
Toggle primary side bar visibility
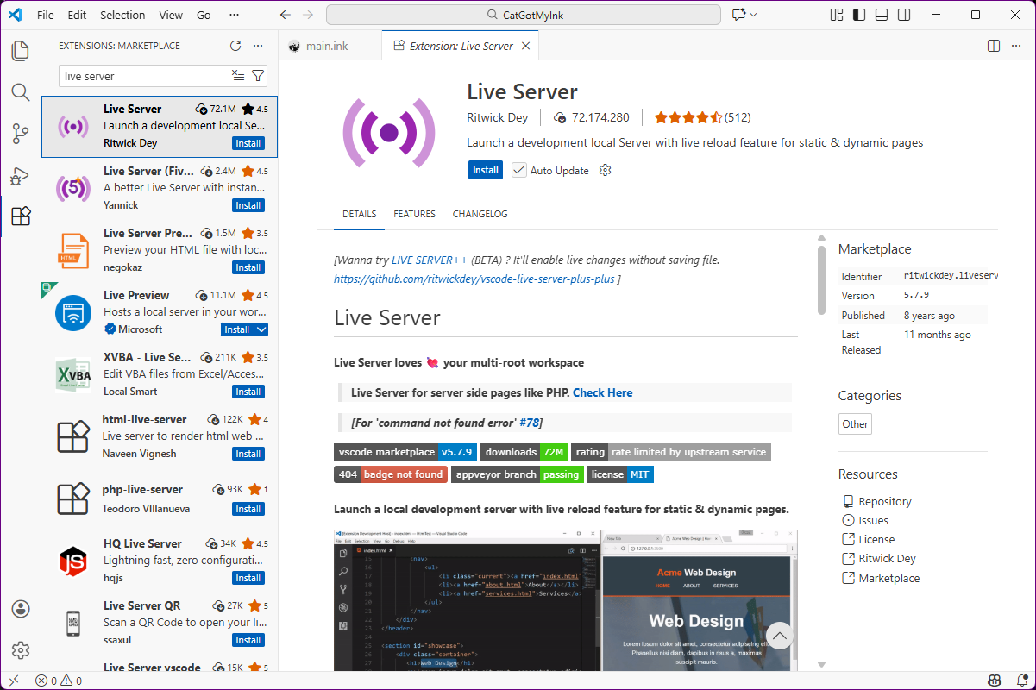(859, 15)
